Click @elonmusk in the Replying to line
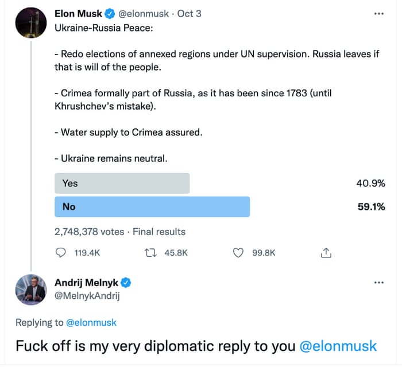This screenshot has height=367, width=402. [91, 322]
